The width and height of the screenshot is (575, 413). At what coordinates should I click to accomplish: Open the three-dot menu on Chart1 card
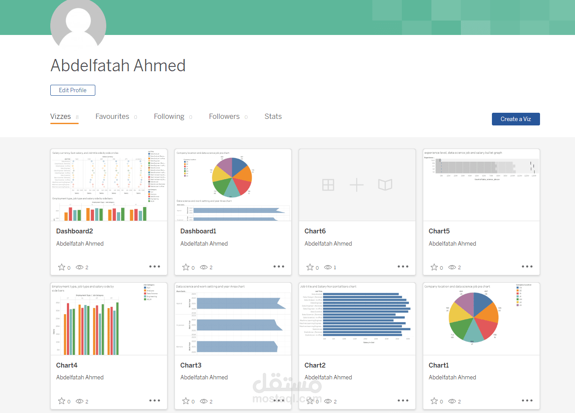click(x=527, y=400)
